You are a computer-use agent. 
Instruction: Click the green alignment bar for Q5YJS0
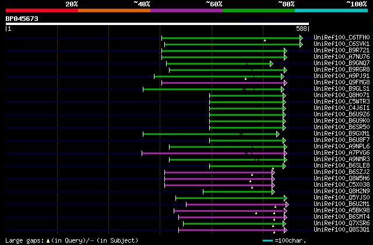231,198
